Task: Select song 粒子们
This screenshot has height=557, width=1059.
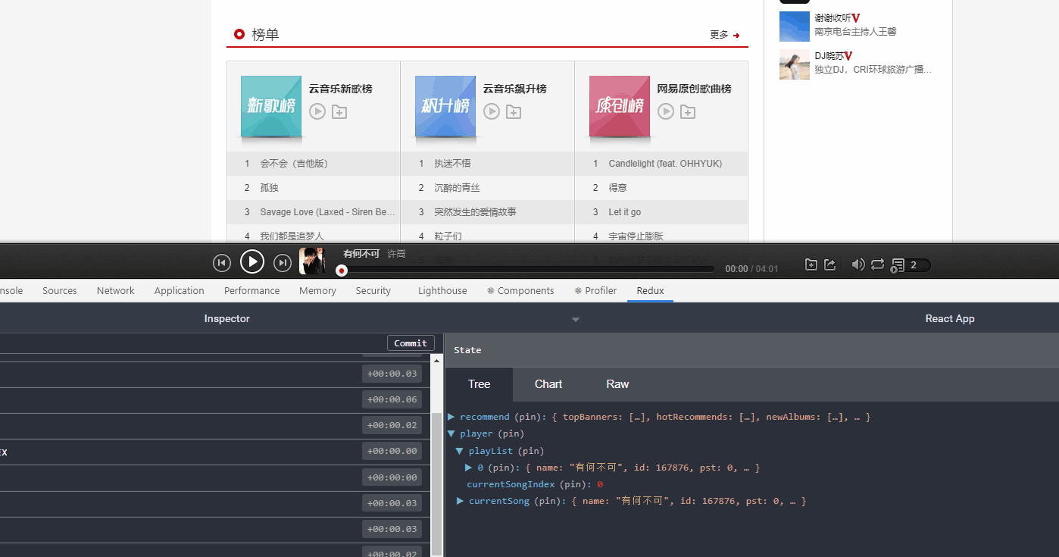Action: [448, 236]
